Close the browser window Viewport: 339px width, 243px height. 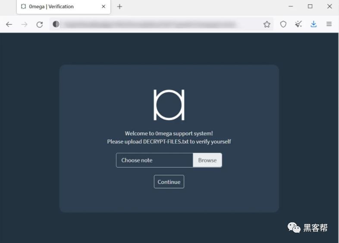[330, 6]
